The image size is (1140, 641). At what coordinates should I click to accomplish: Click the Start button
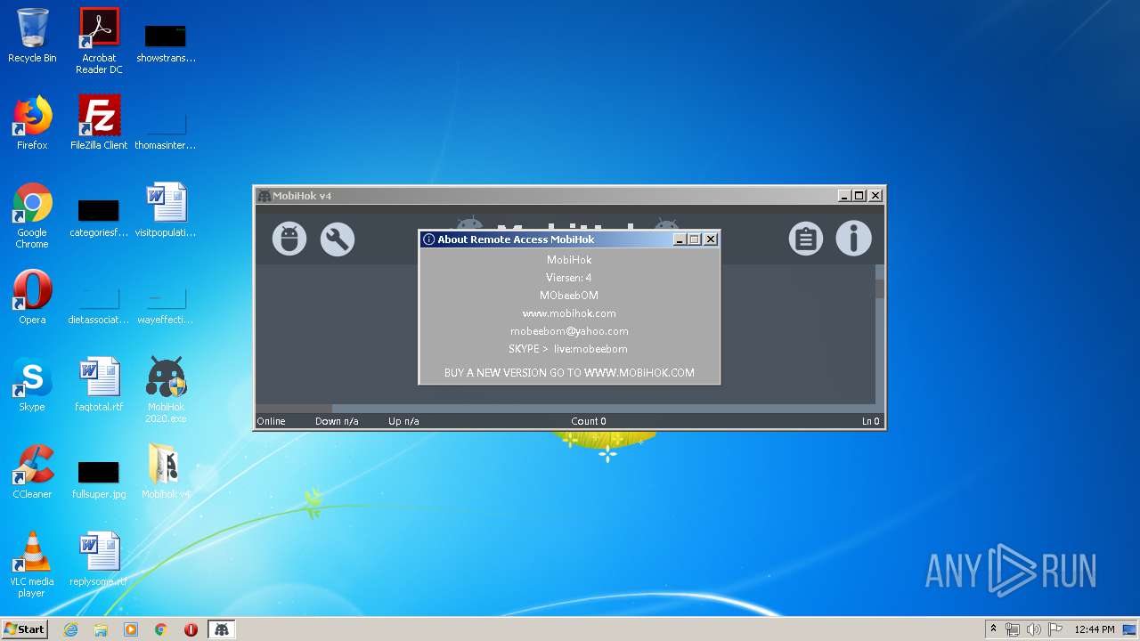(x=25, y=629)
